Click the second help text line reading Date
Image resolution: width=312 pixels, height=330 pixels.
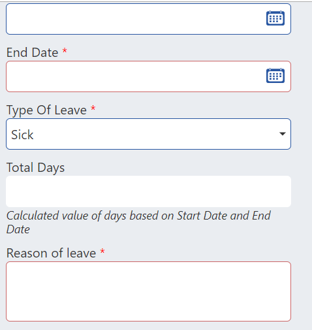click(18, 229)
